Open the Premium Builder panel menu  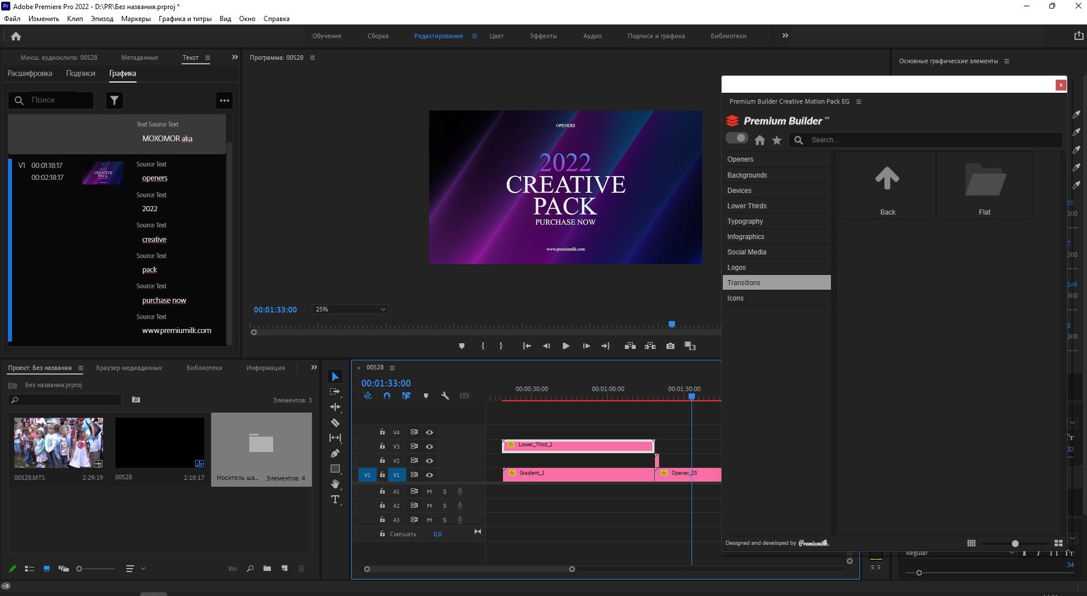tap(859, 101)
